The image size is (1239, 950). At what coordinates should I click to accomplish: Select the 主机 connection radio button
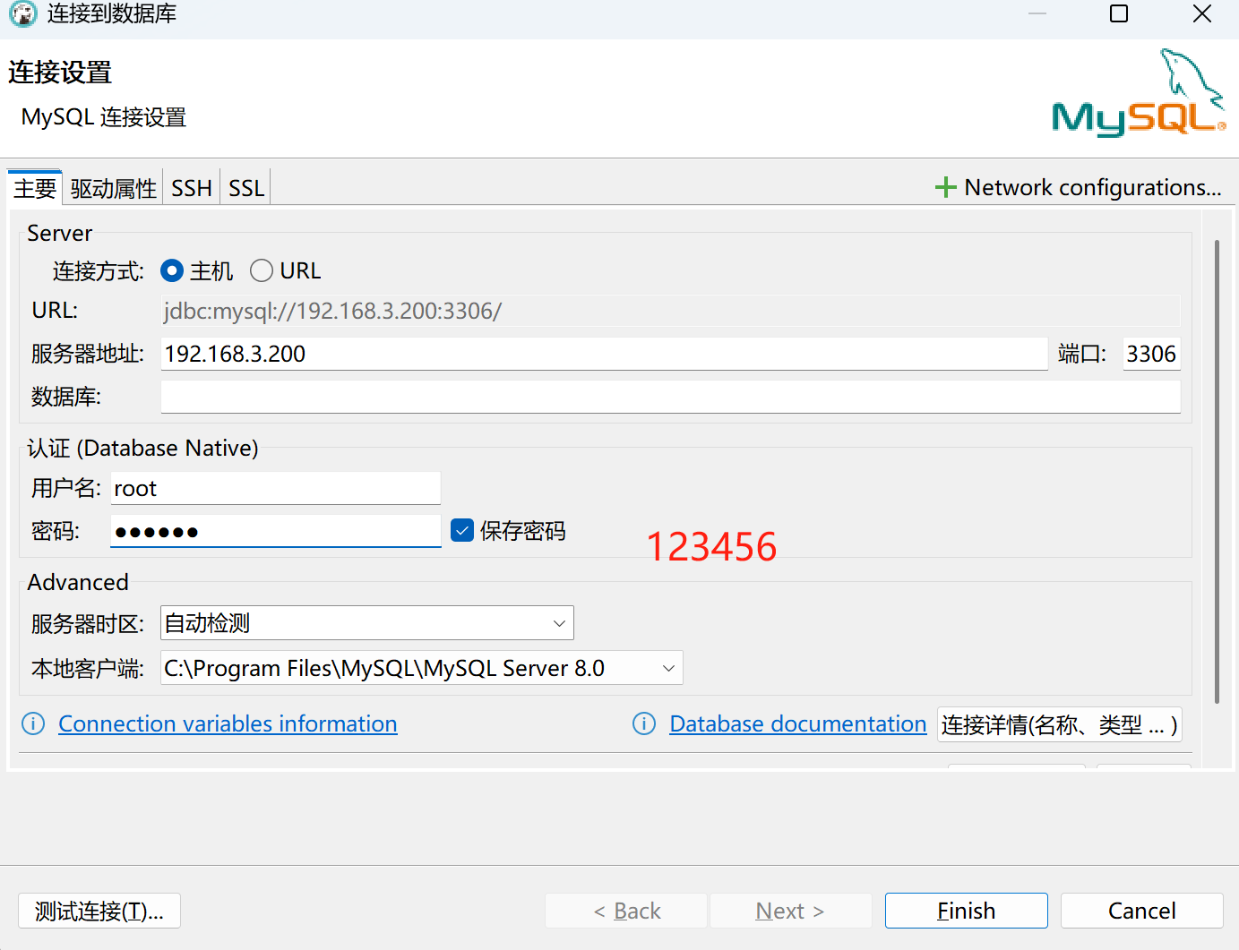(x=172, y=270)
